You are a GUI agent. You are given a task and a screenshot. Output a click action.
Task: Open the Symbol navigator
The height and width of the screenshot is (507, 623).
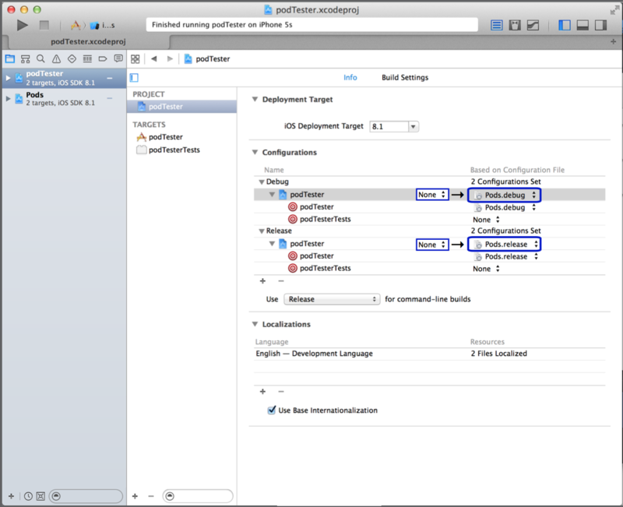click(26, 59)
